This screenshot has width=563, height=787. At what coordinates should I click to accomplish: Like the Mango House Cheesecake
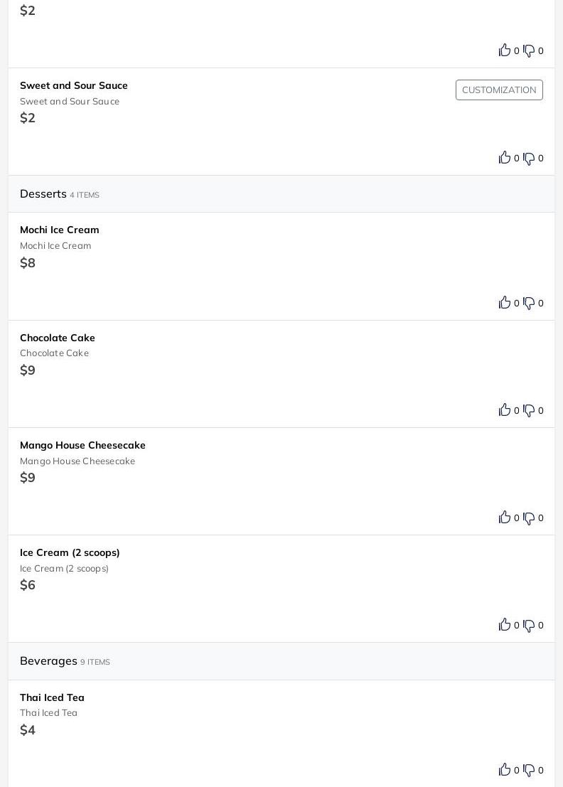coord(504,517)
